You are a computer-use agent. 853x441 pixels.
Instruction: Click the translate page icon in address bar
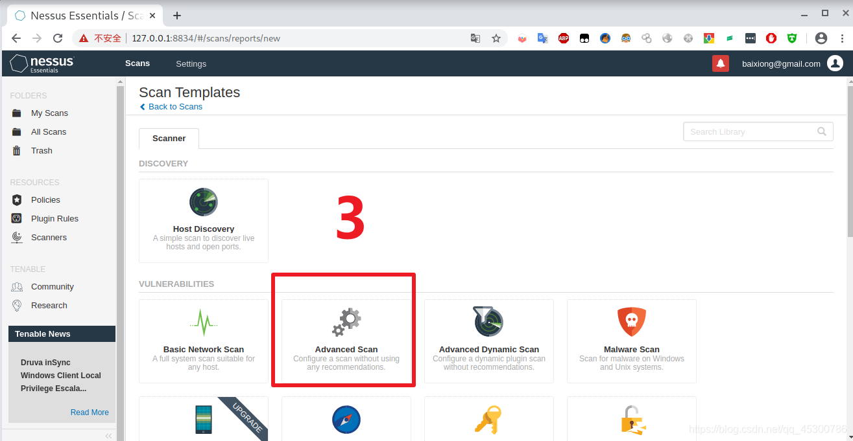pyautogui.click(x=475, y=38)
